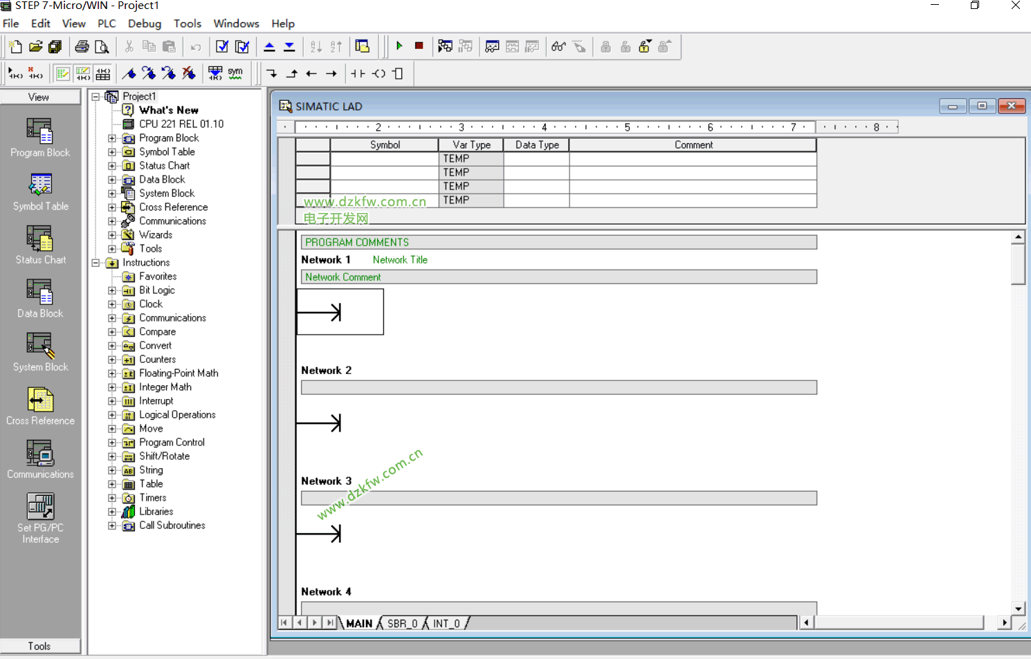Viewport: 1031px width, 659px height.
Task: Select CPU 221 REL 01.10 in tree
Action: (x=181, y=124)
